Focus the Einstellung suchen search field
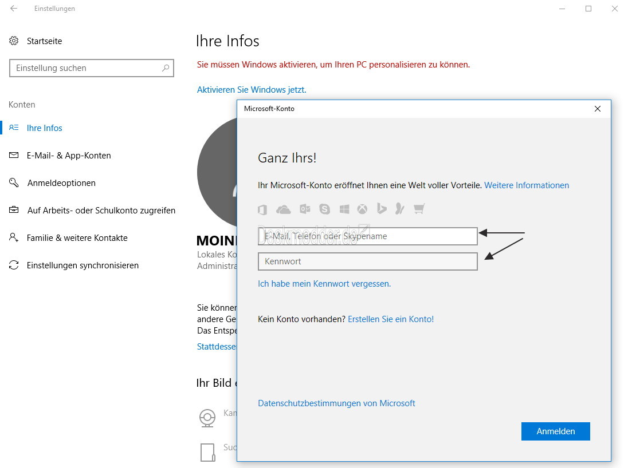Viewport: 628px width, 468px height. click(91, 68)
